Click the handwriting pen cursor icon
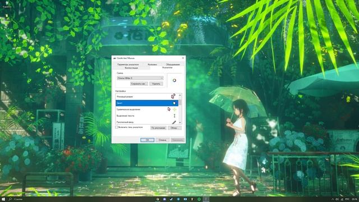 point(174,122)
